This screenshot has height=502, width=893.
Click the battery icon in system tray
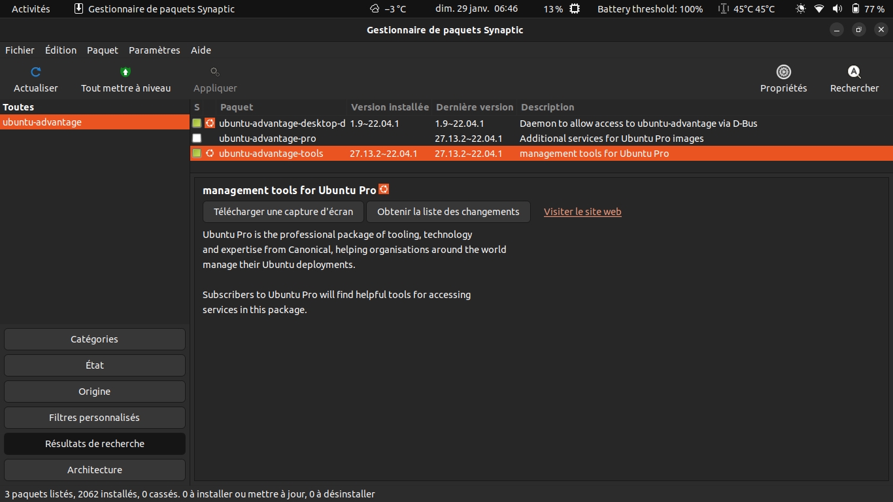pyautogui.click(x=855, y=9)
